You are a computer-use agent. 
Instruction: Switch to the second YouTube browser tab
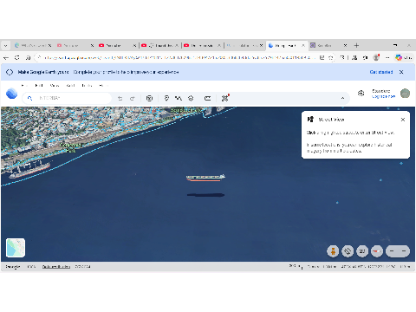(117, 45)
